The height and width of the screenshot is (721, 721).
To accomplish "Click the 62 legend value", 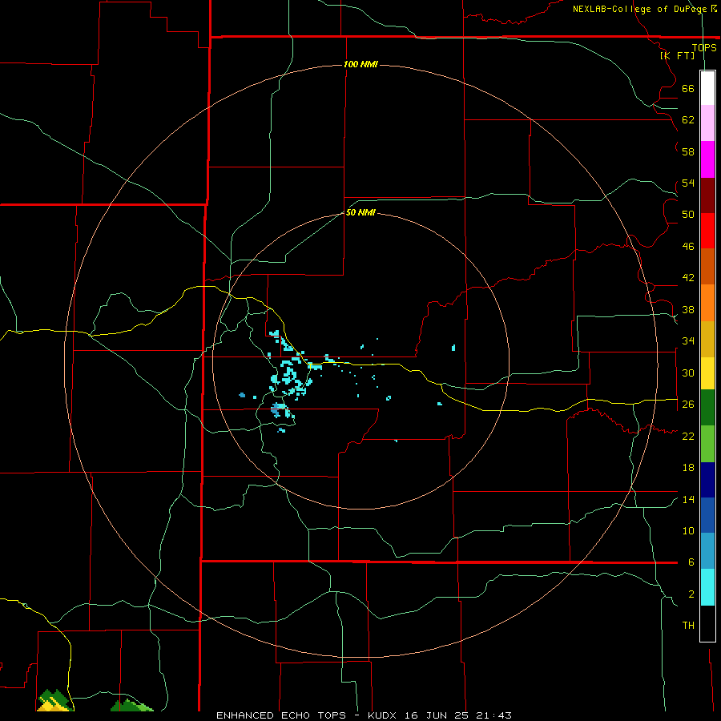I will click(x=688, y=120).
